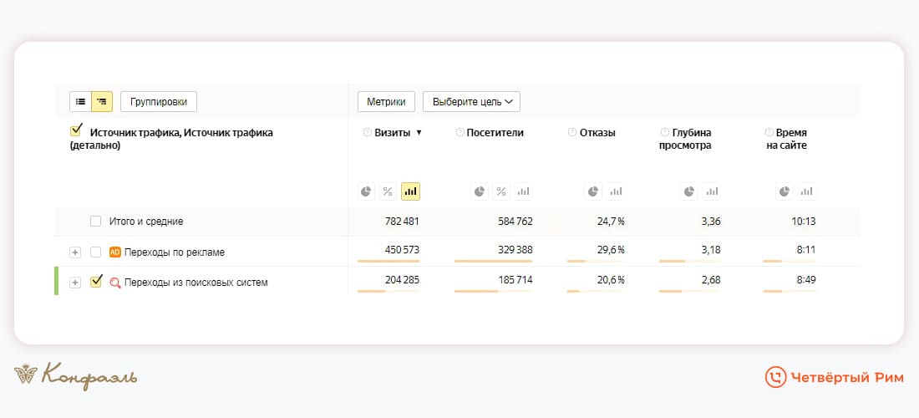
Task: Click percent icon under Визиты column
Action: point(388,191)
